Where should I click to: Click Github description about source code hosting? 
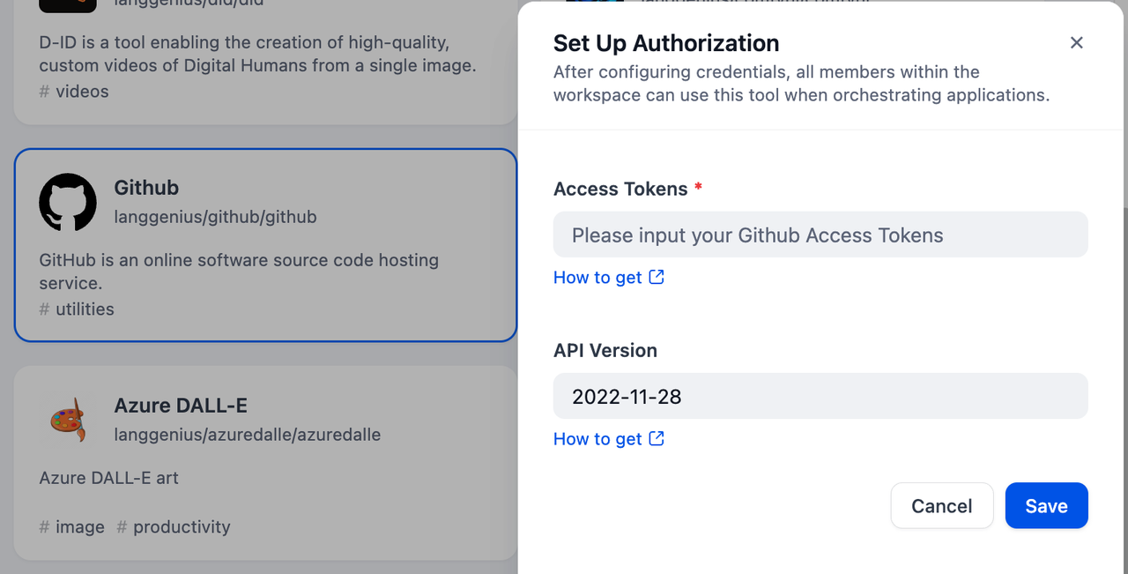(x=239, y=272)
